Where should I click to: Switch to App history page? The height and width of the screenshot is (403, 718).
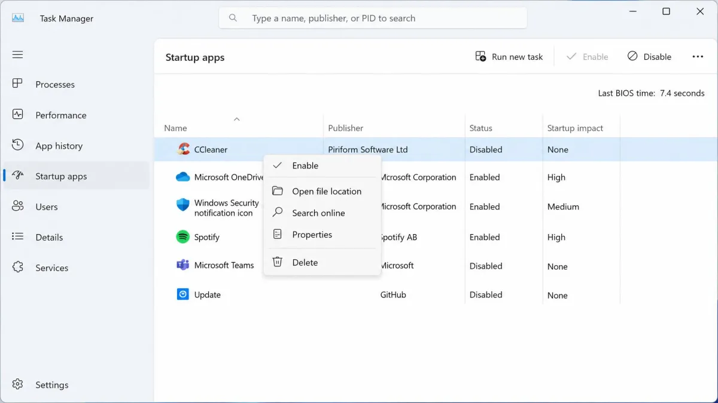(x=77, y=146)
